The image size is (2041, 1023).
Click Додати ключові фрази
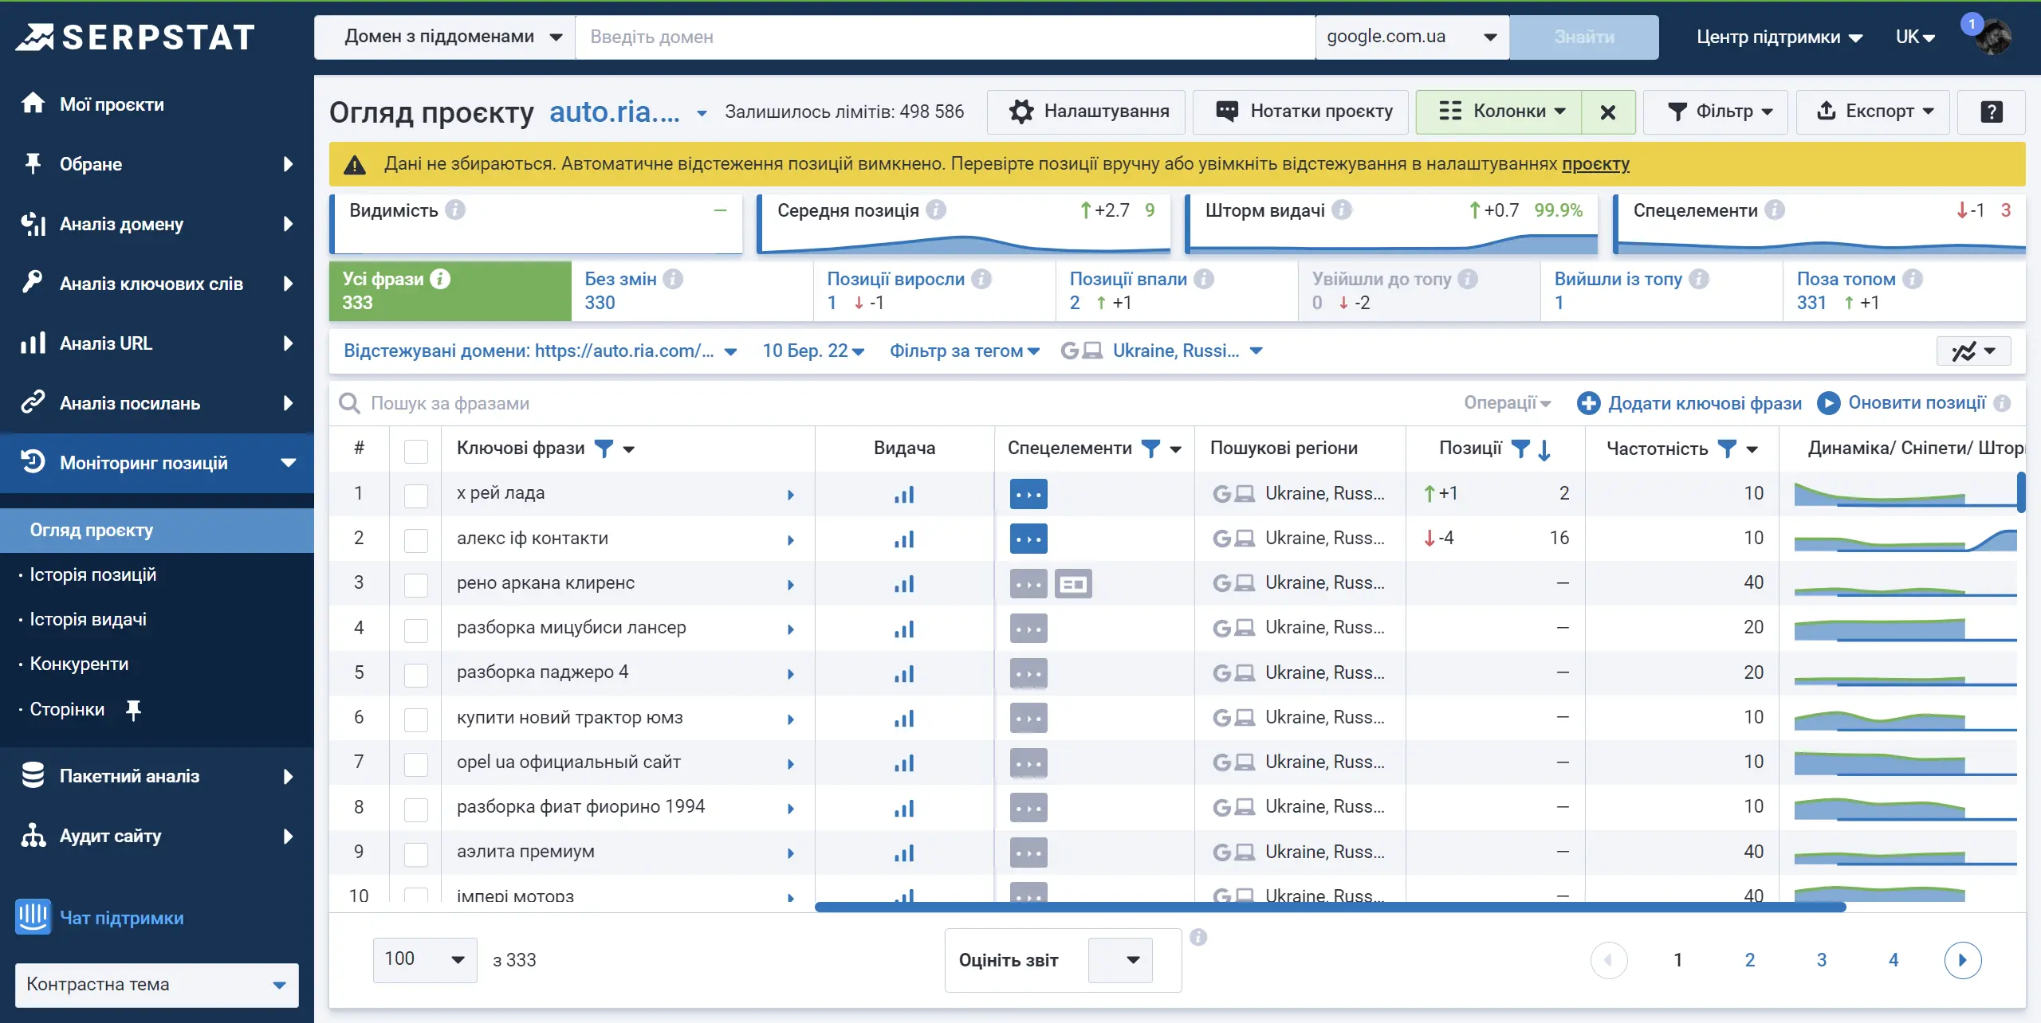(x=1689, y=403)
